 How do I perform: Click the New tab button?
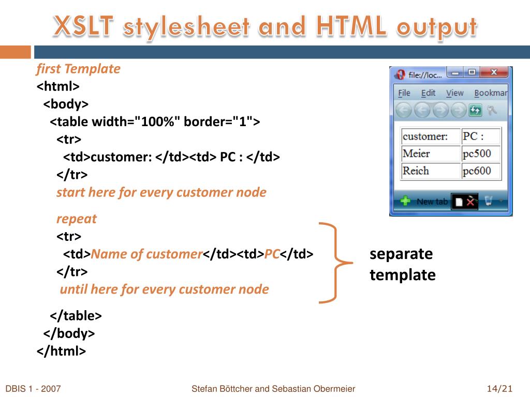[431, 201]
